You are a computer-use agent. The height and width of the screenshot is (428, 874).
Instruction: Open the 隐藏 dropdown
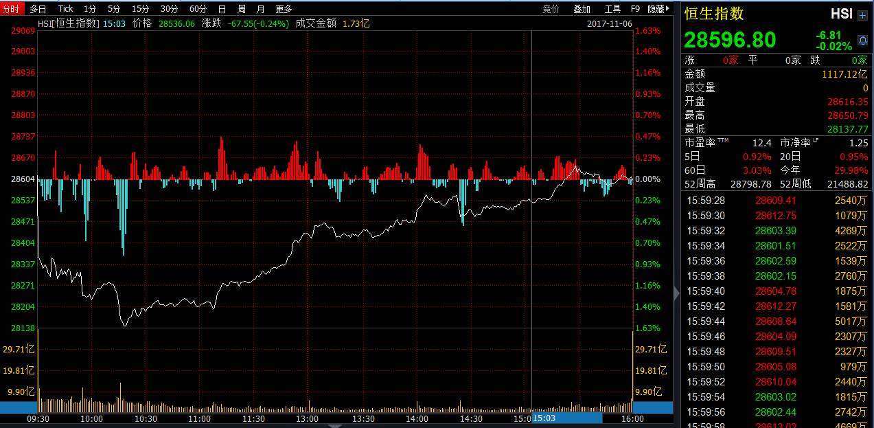pos(660,9)
